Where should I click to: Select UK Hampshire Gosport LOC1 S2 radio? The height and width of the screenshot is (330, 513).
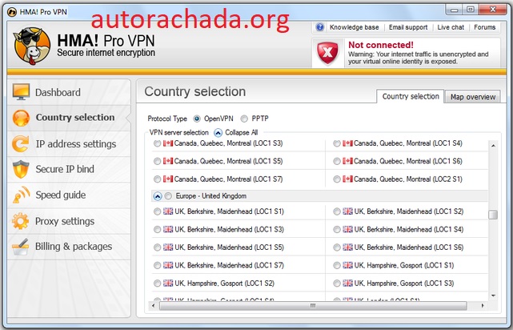(157, 284)
